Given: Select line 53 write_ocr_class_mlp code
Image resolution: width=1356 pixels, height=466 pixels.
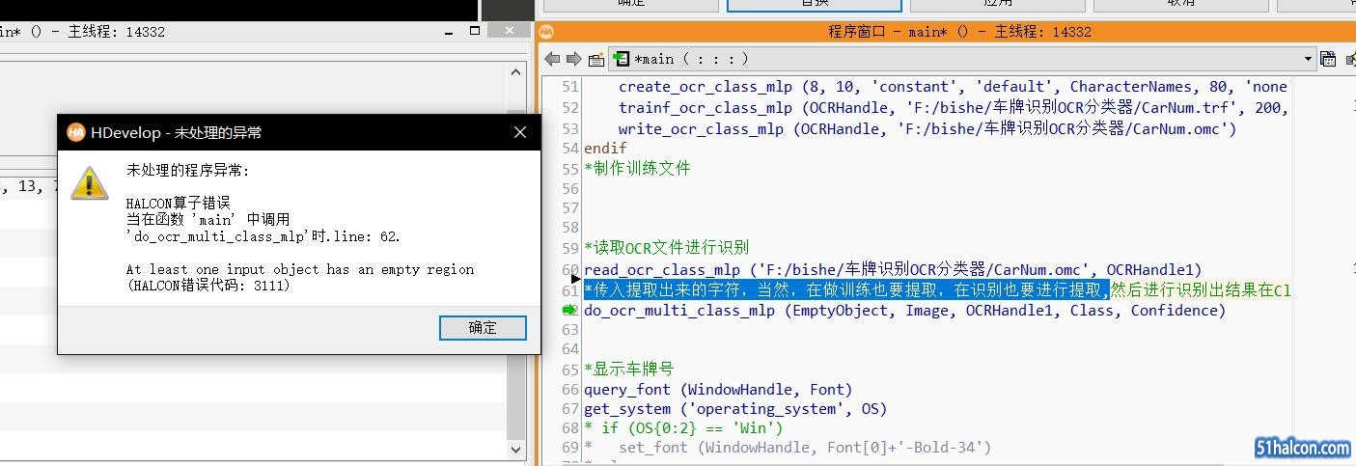Looking at the screenshot, I should point(927,128).
